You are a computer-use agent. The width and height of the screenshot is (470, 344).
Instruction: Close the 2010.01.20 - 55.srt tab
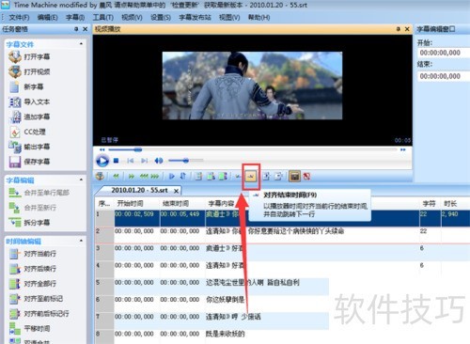pos(177,191)
